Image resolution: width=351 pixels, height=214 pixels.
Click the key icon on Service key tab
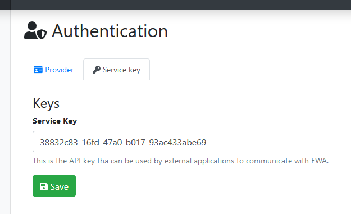97,70
